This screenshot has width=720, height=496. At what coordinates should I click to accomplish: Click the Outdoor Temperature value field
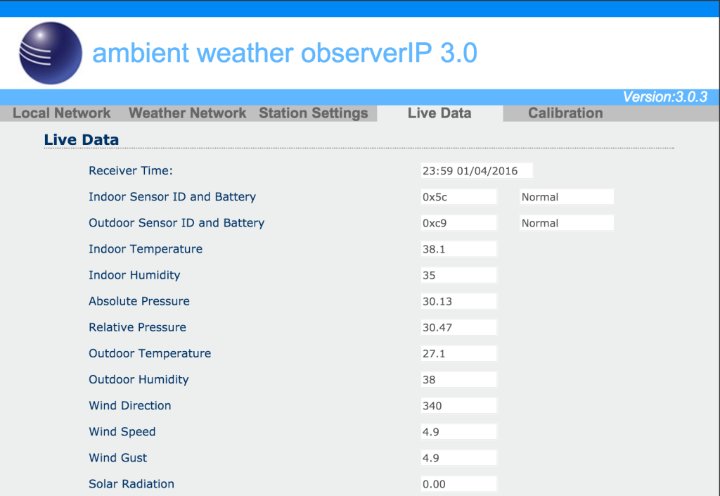pyautogui.click(x=458, y=354)
